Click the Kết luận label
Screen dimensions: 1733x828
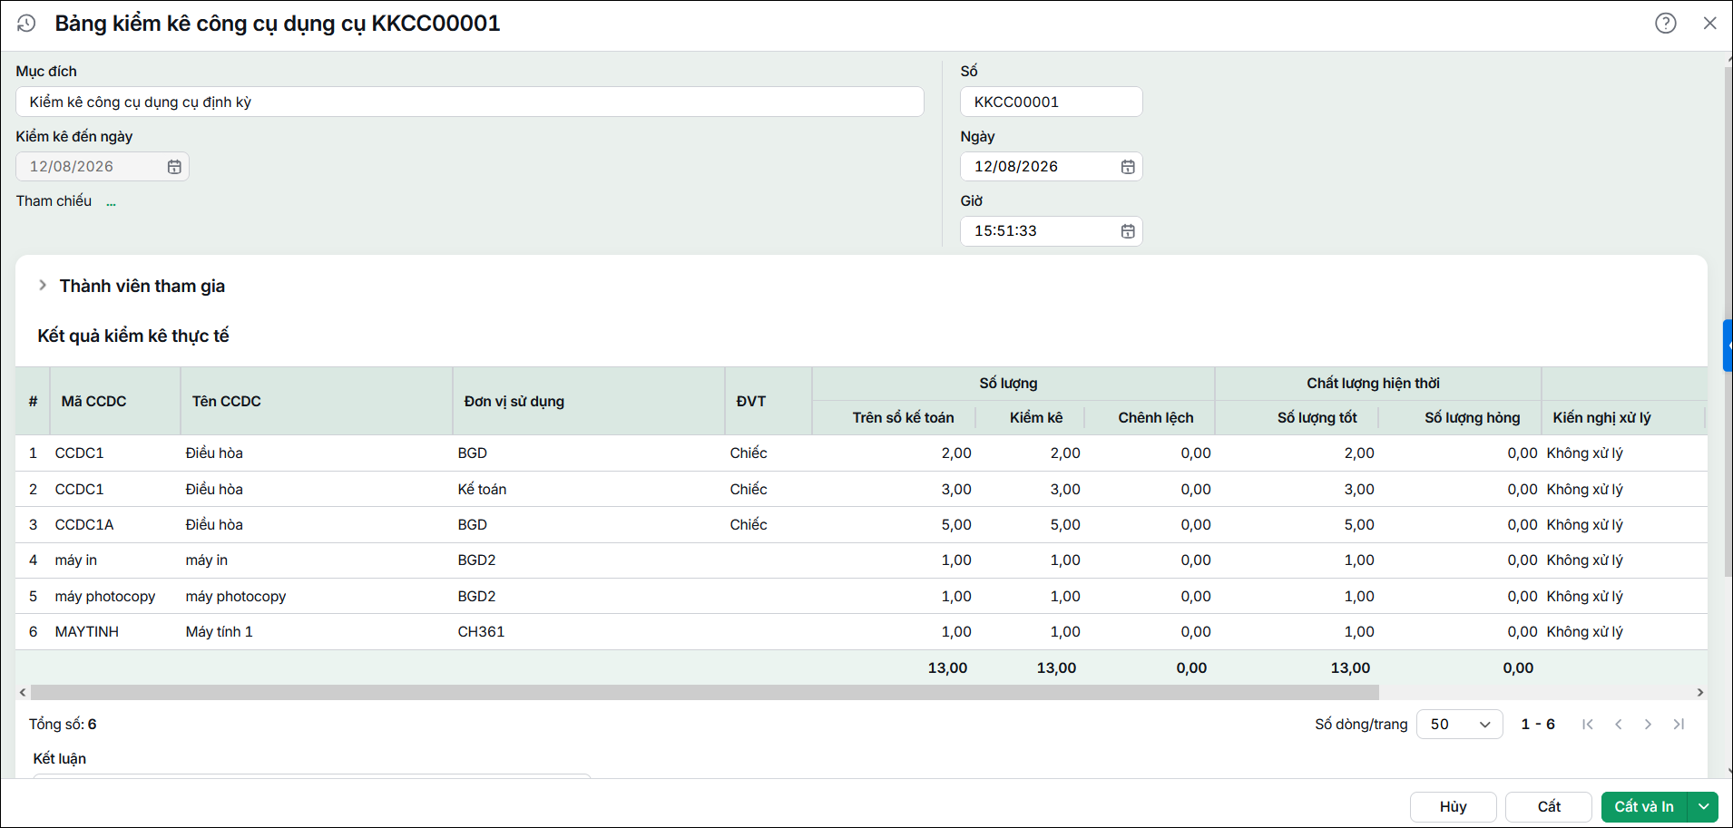pos(60,758)
